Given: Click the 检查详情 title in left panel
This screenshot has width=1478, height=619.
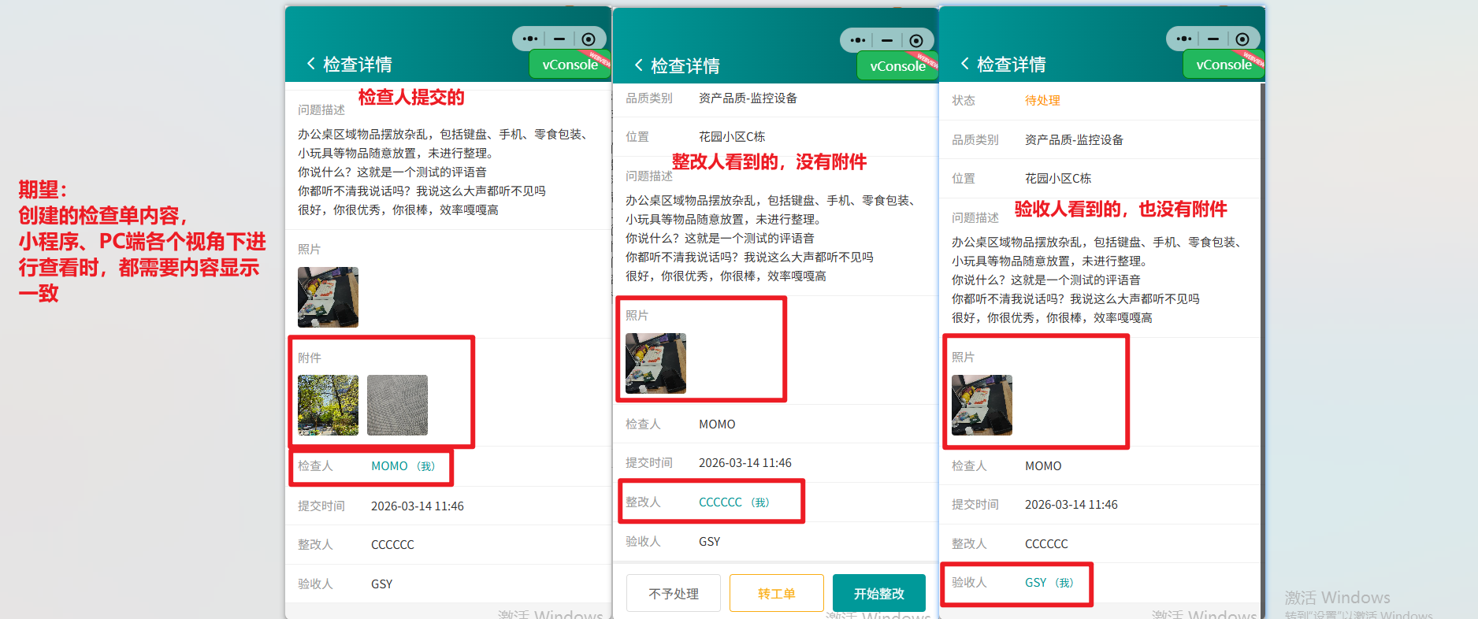Looking at the screenshot, I should 358,65.
